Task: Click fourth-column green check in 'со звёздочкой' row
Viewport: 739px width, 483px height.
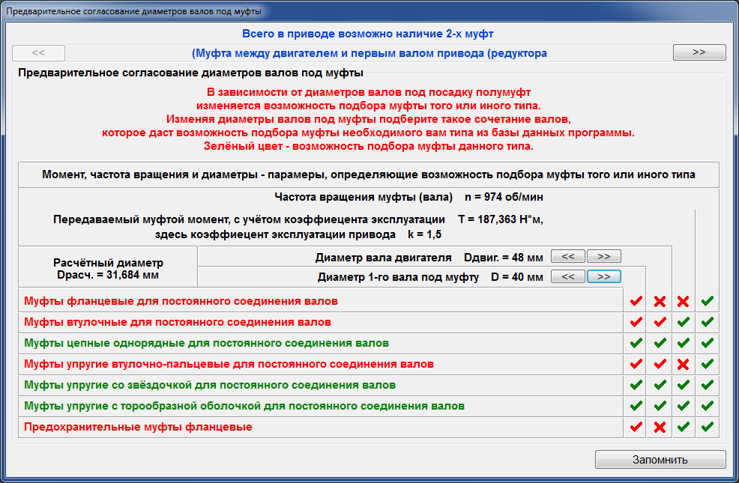Action: tap(708, 385)
